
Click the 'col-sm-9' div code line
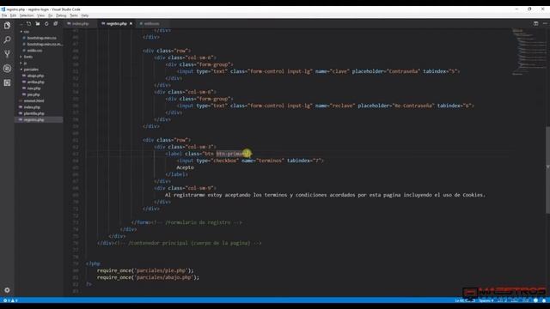186,188
